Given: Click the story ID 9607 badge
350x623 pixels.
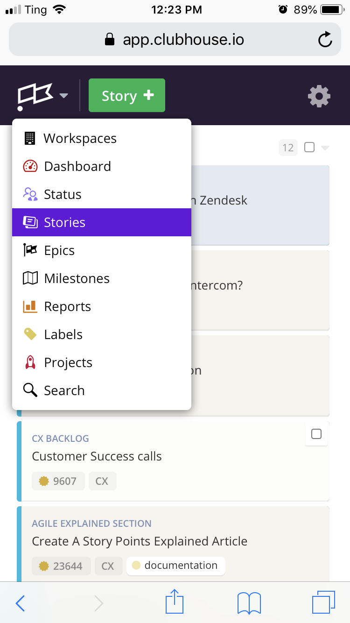Looking at the screenshot, I should (x=58, y=481).
